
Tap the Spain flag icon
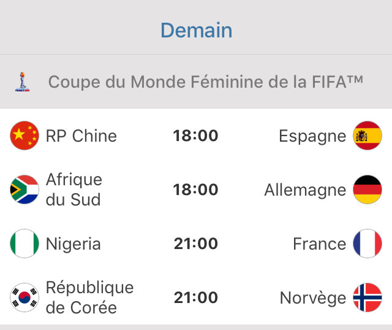(x=367, y=136)
